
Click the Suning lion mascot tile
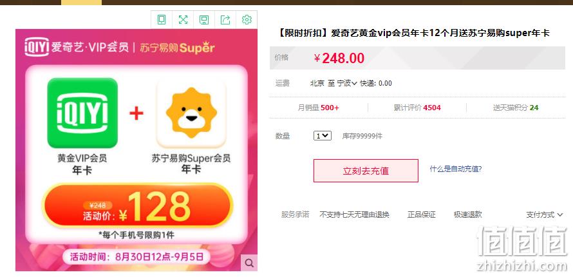[191, 113]
